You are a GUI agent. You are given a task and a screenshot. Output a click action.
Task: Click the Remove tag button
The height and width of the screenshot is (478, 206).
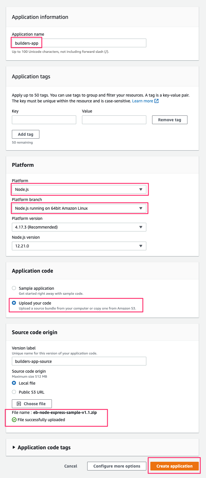pyautogui.click(x=170, y=120)
